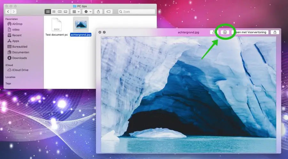Click the glacier image preview in Quick Look

pos(188,94)
